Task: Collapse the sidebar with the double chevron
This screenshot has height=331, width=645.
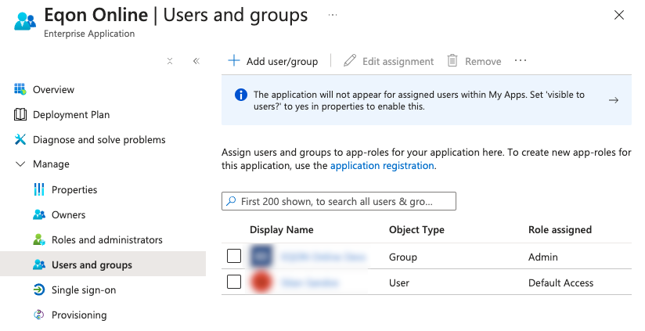Action: pos(196,61)
